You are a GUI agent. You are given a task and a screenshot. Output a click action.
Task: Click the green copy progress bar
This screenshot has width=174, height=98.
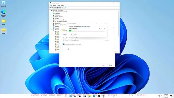tap(87, 31)
